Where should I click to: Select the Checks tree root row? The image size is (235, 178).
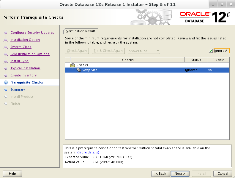tap(147, 65)
